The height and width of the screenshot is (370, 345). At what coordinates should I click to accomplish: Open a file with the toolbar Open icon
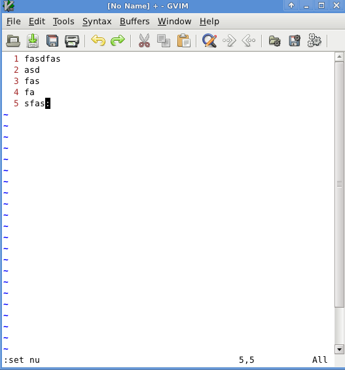pos(13,41)
